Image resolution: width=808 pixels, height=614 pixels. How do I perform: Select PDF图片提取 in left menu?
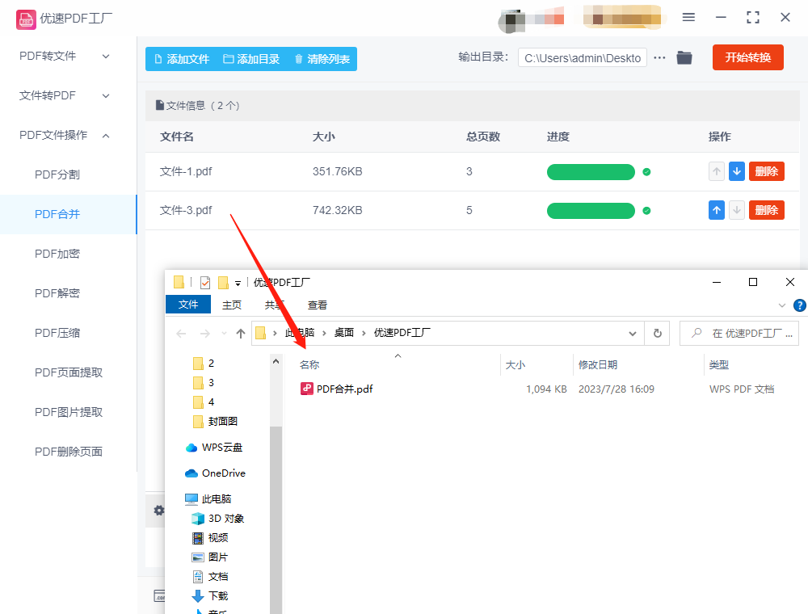click(x=69, y=412)
